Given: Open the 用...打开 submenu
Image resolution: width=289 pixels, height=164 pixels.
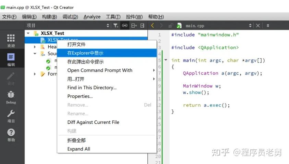Looking at the screenshot, I should (x=154, y=79).
